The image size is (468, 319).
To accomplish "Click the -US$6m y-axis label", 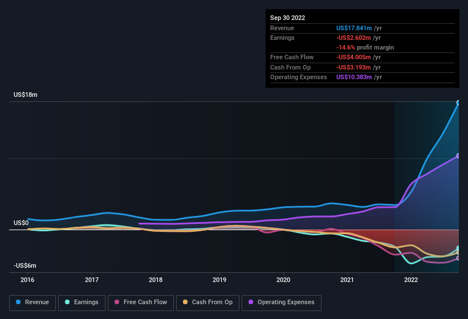I will pos(25,265).
